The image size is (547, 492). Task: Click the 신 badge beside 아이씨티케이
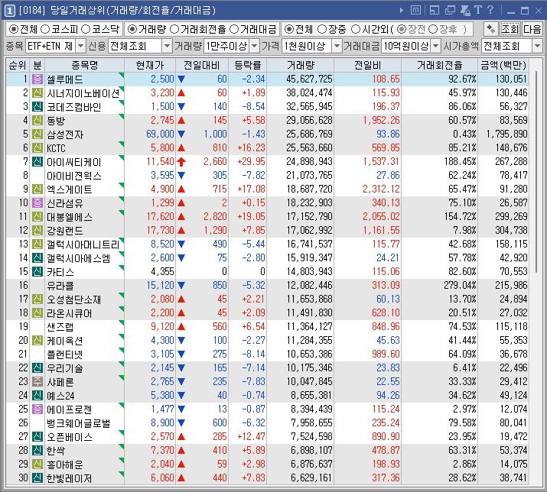coord(37,162)
